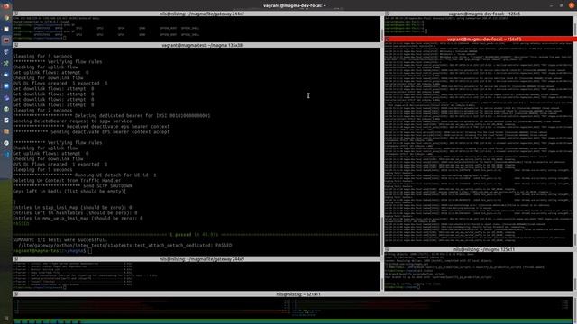Click 'Sleeping for 2 seconds' line

(42, 110)
